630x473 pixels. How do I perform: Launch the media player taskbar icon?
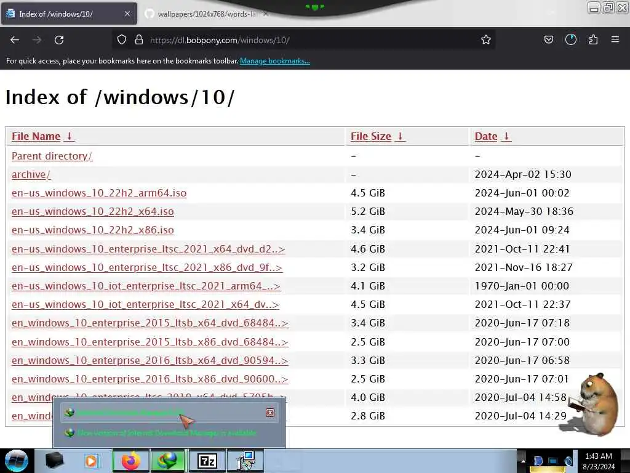coord(91,461)
